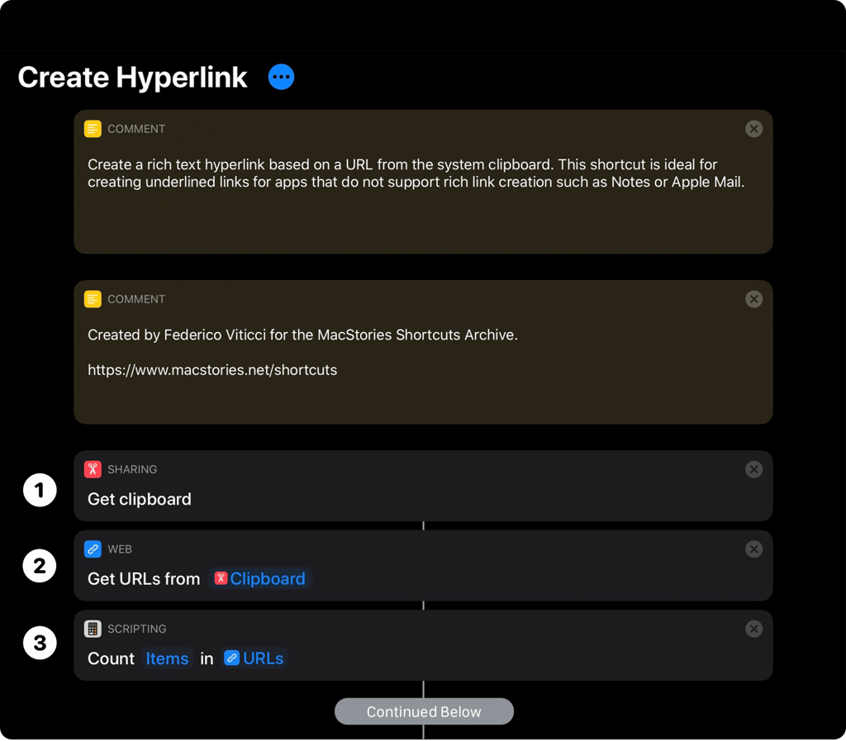846x741 pixels.
Task: Select the Clipboard variable token
Action: (260, 578)
